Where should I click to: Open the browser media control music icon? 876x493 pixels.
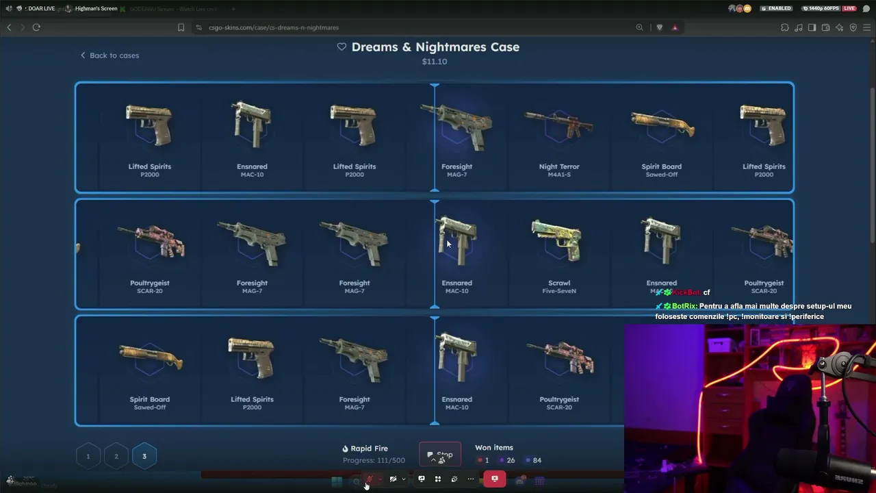tap(798, 27)
